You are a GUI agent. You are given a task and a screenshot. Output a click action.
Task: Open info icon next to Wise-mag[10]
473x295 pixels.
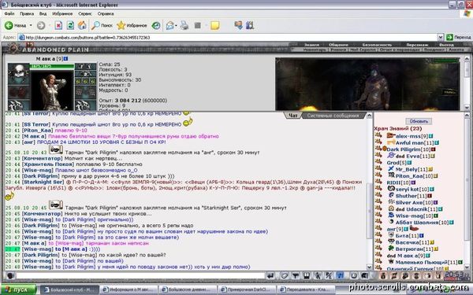(435, 216)
